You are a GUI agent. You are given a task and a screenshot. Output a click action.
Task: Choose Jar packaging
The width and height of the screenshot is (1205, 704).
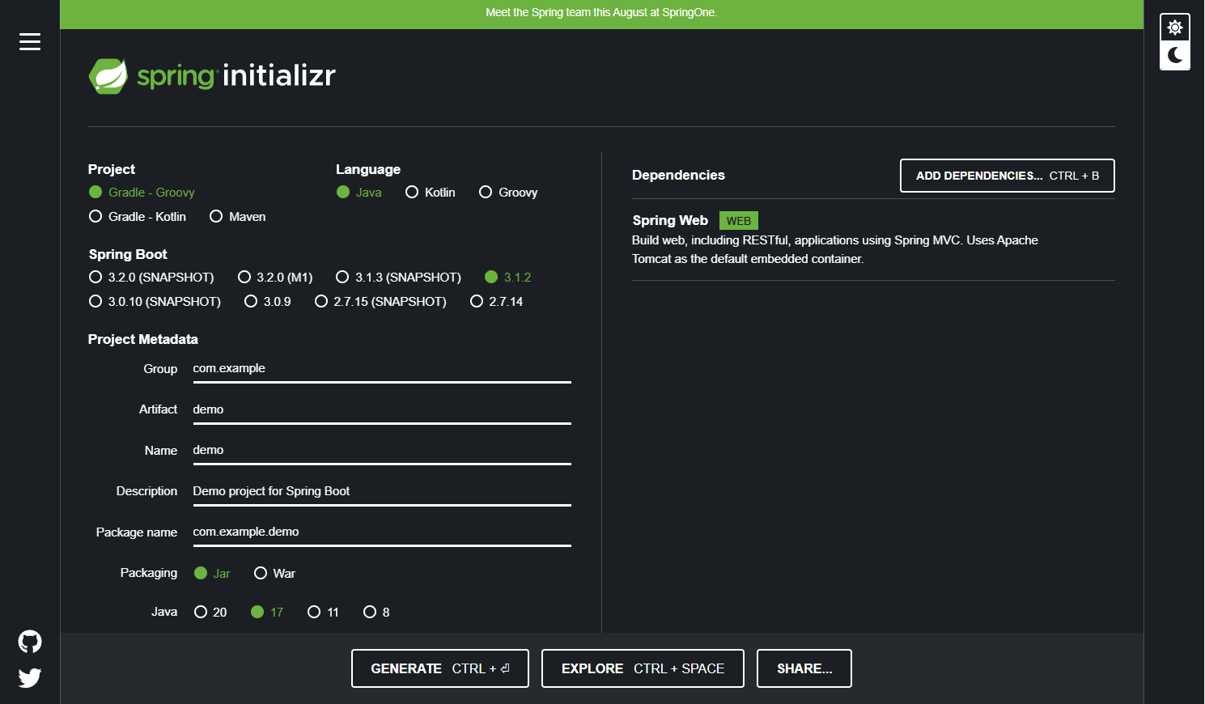point(213,574)
